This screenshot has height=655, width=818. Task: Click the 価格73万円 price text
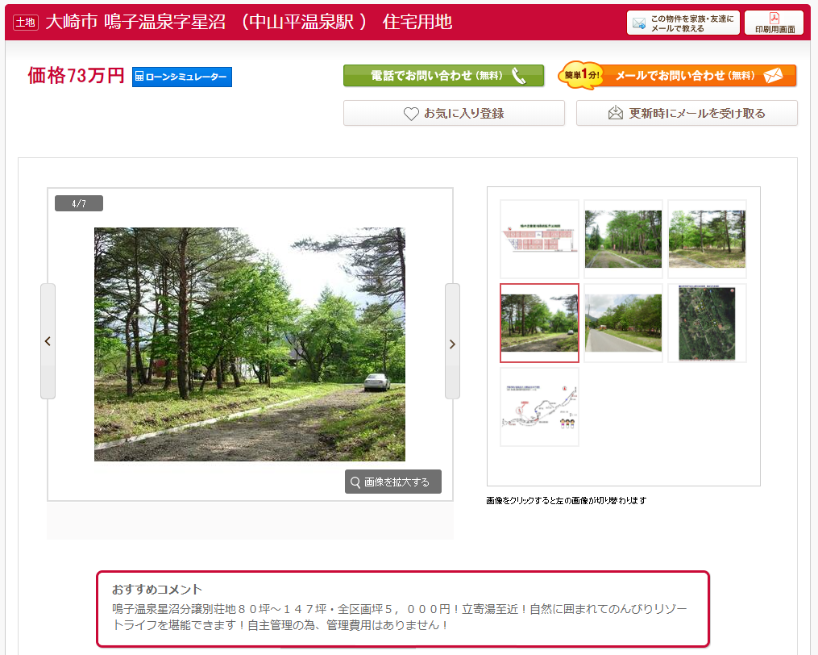tap(76, 75)
